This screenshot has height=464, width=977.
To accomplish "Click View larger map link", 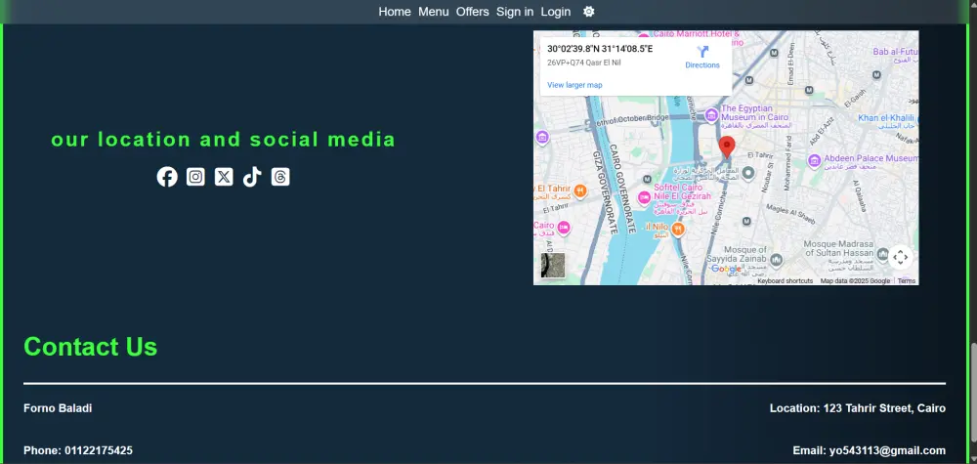I will click(x=574, y=85).
